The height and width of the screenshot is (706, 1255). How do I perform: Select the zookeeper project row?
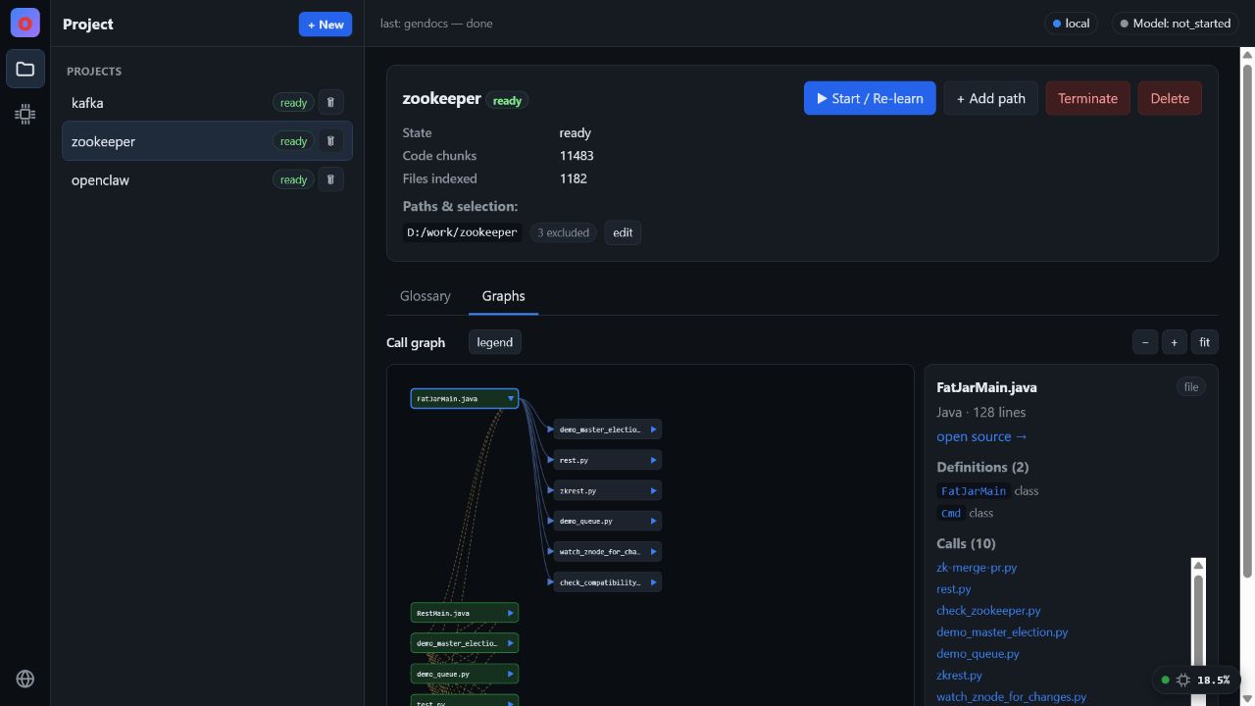207,141
